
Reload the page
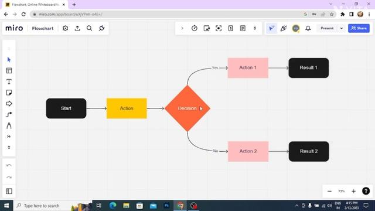pyautogui.click(x=23, y=14)
